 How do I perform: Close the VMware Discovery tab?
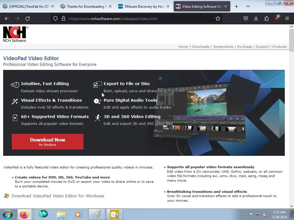[x=168, y=6]
